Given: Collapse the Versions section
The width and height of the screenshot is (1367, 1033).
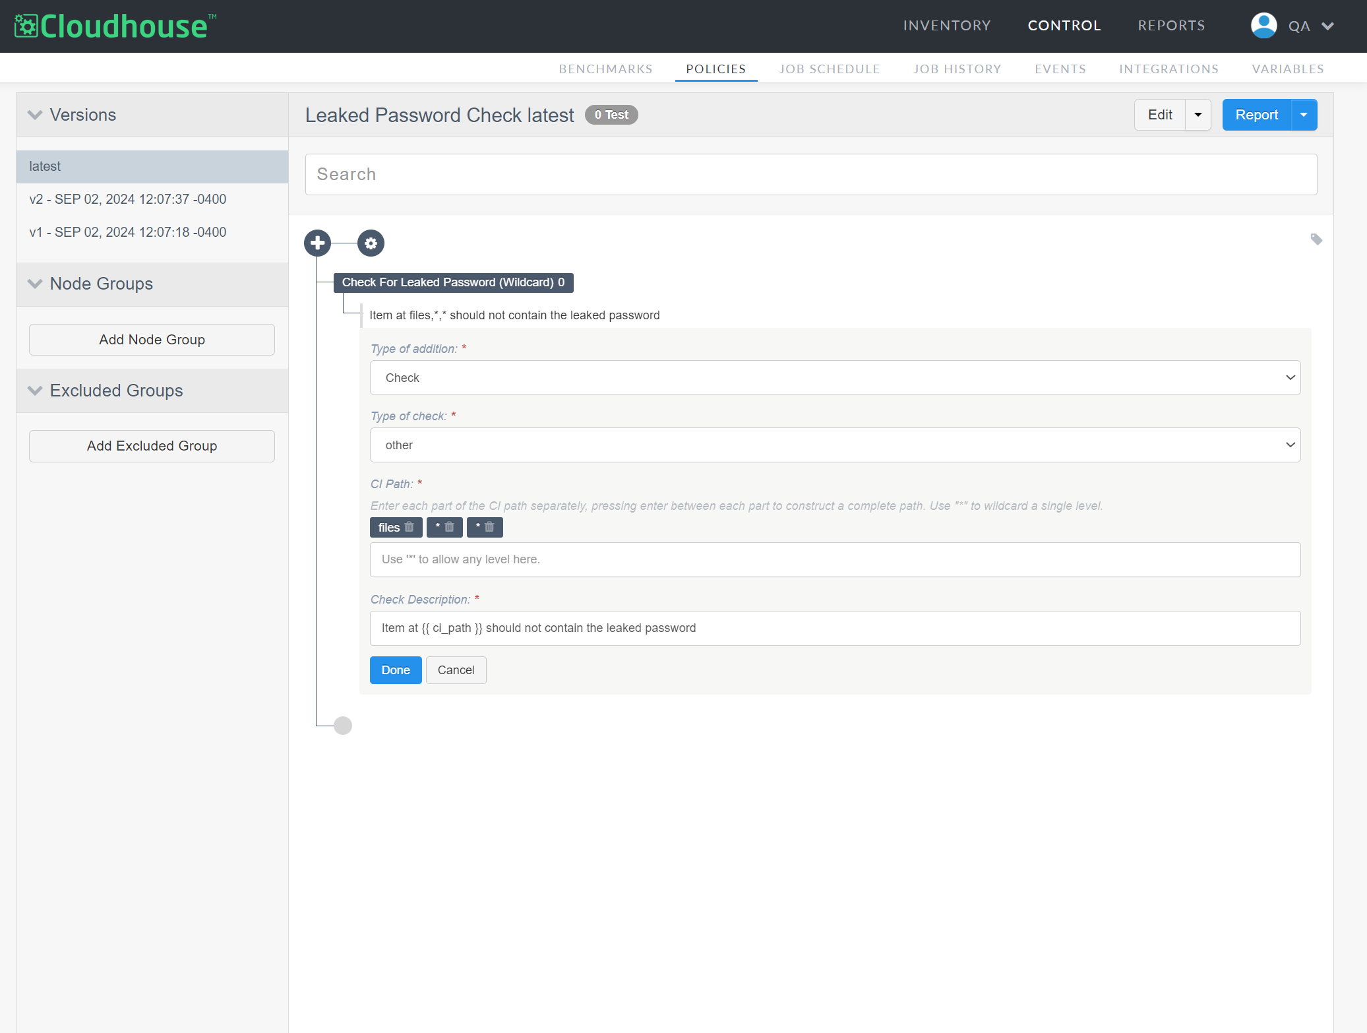Looking at the screenshot, I should 35,115.
